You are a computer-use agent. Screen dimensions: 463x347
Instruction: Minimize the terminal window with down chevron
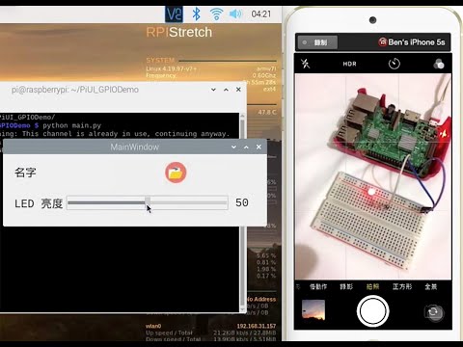coord(213,90)
